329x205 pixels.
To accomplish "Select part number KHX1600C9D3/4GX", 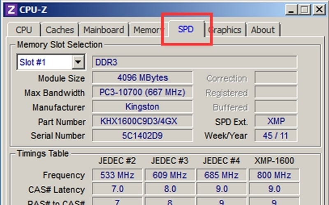I will tap(142, 121).
